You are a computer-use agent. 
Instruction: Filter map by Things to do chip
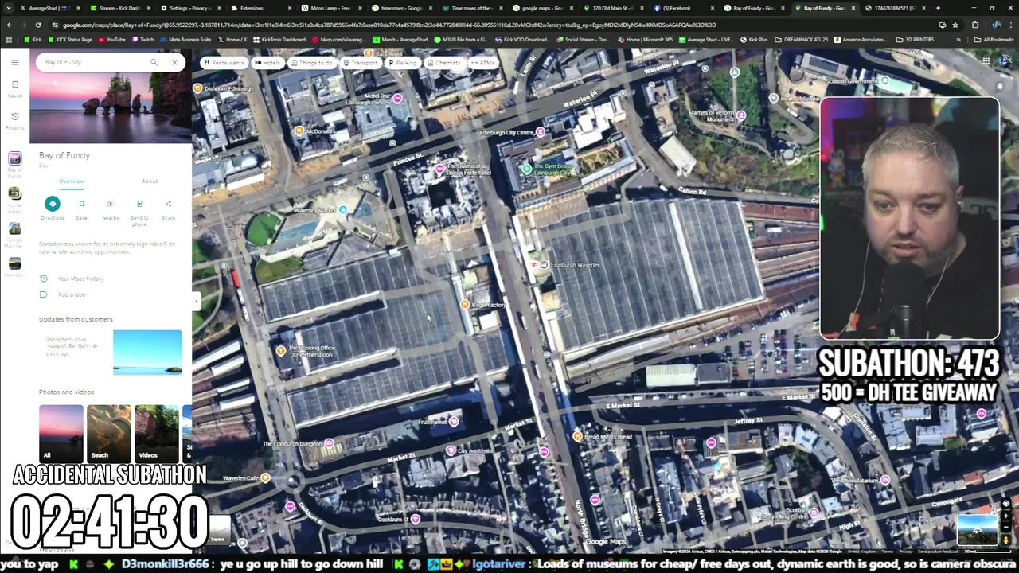click(x=311, y=63)
